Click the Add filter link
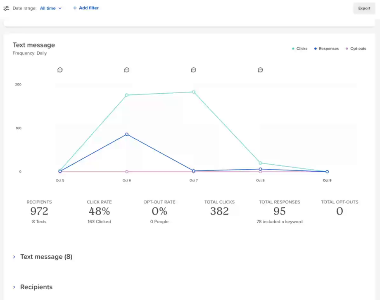Screen dimensions: 380x300 coord(86,8)
